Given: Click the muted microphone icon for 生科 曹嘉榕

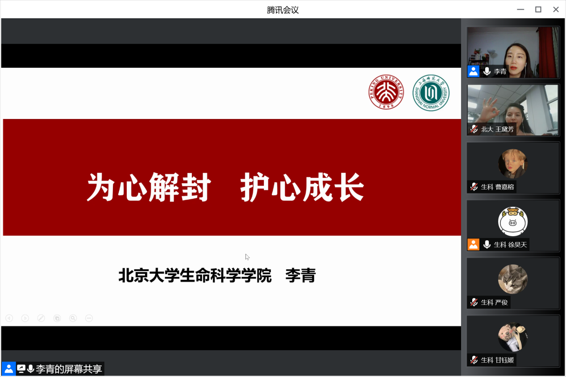Looking at the screenshot, I should tap(474, 187).
